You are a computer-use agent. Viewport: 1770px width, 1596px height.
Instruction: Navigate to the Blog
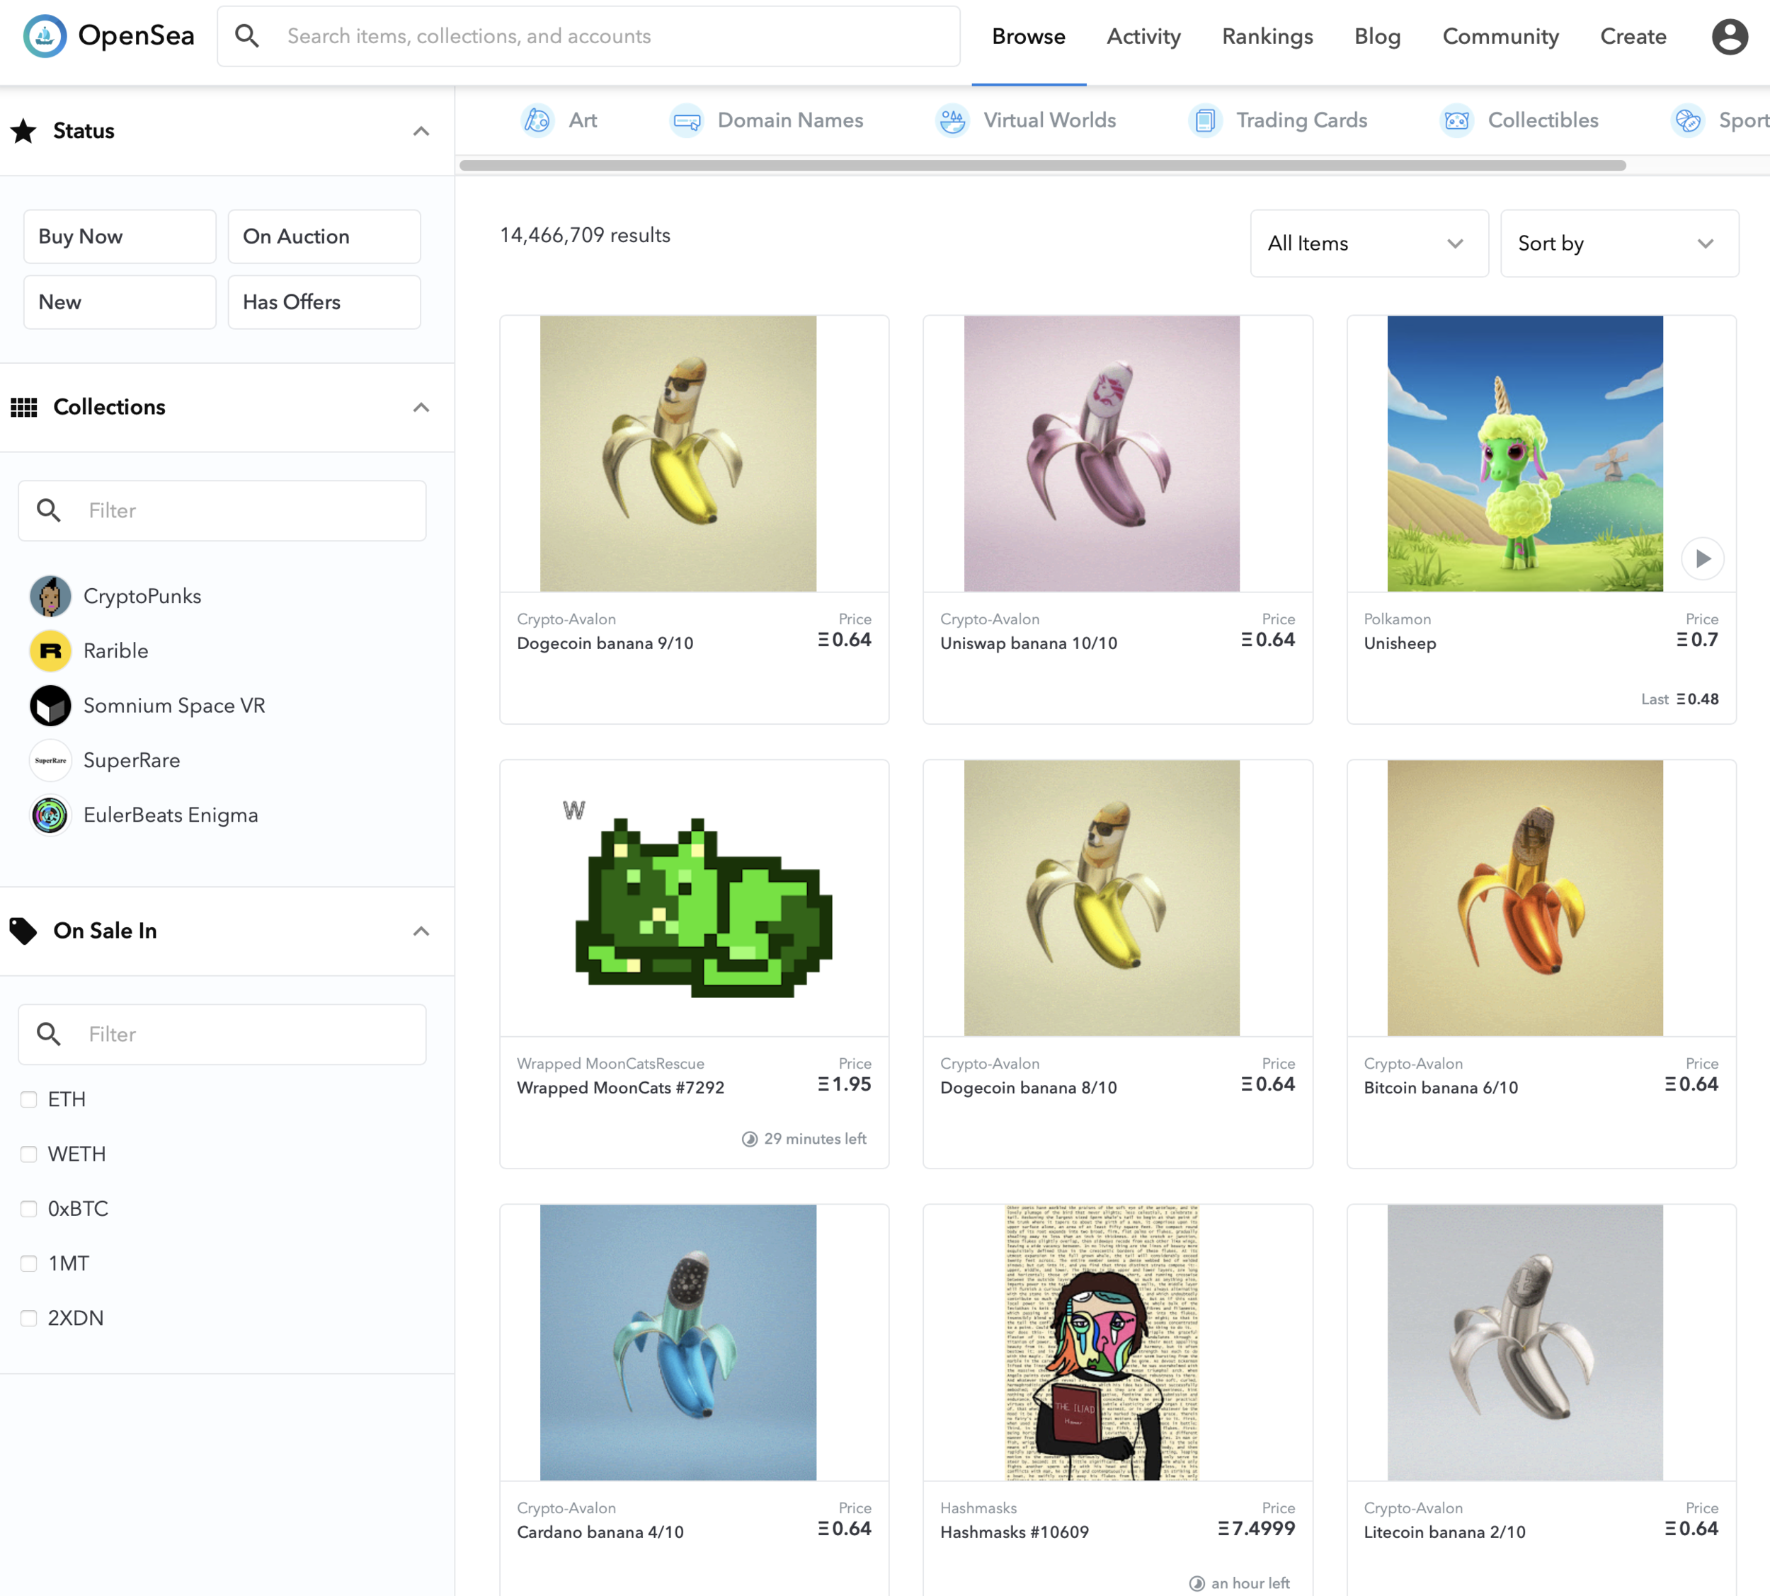point(1377,37)
